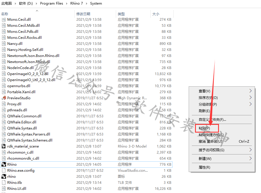Image resolution: width=261 pixels, height=193 pixels.
Task: Open breadcrumb chevron after 此电脑
Action: pyautogui.click(x=15, y=3)
